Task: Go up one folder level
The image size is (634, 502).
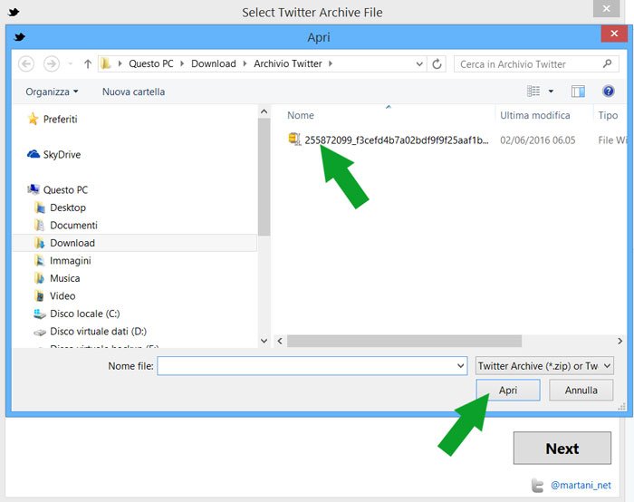Action: pyautogui.click(x=88, y=64)
